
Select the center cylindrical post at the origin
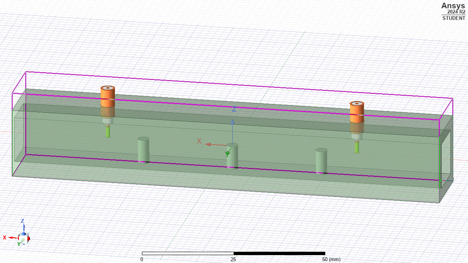click(232, 156)
